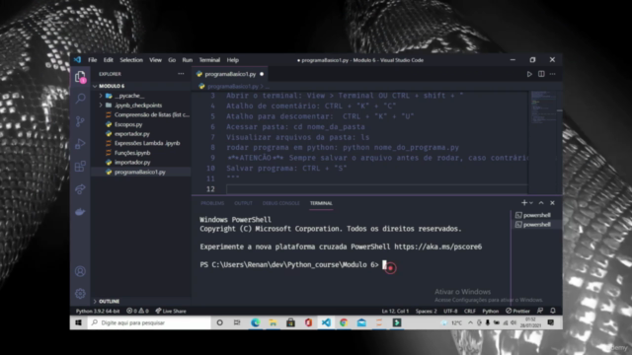The height and width of the screenshot is (355, 632).
Task: Open the Edit menu
Action: click(108, 60)
